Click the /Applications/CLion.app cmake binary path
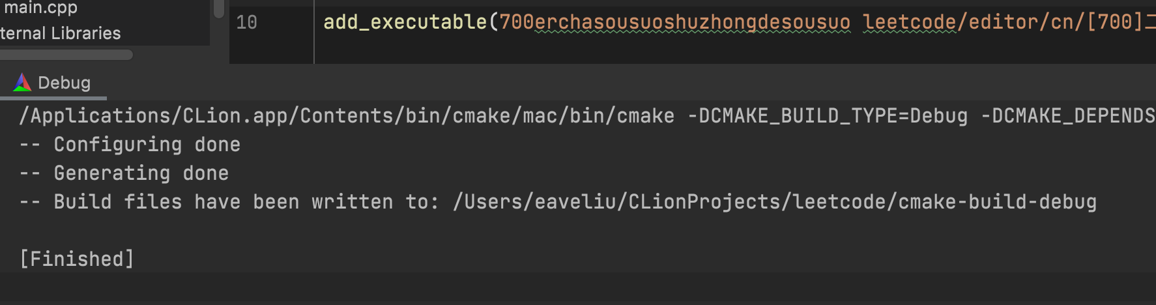 coord(347,116)
